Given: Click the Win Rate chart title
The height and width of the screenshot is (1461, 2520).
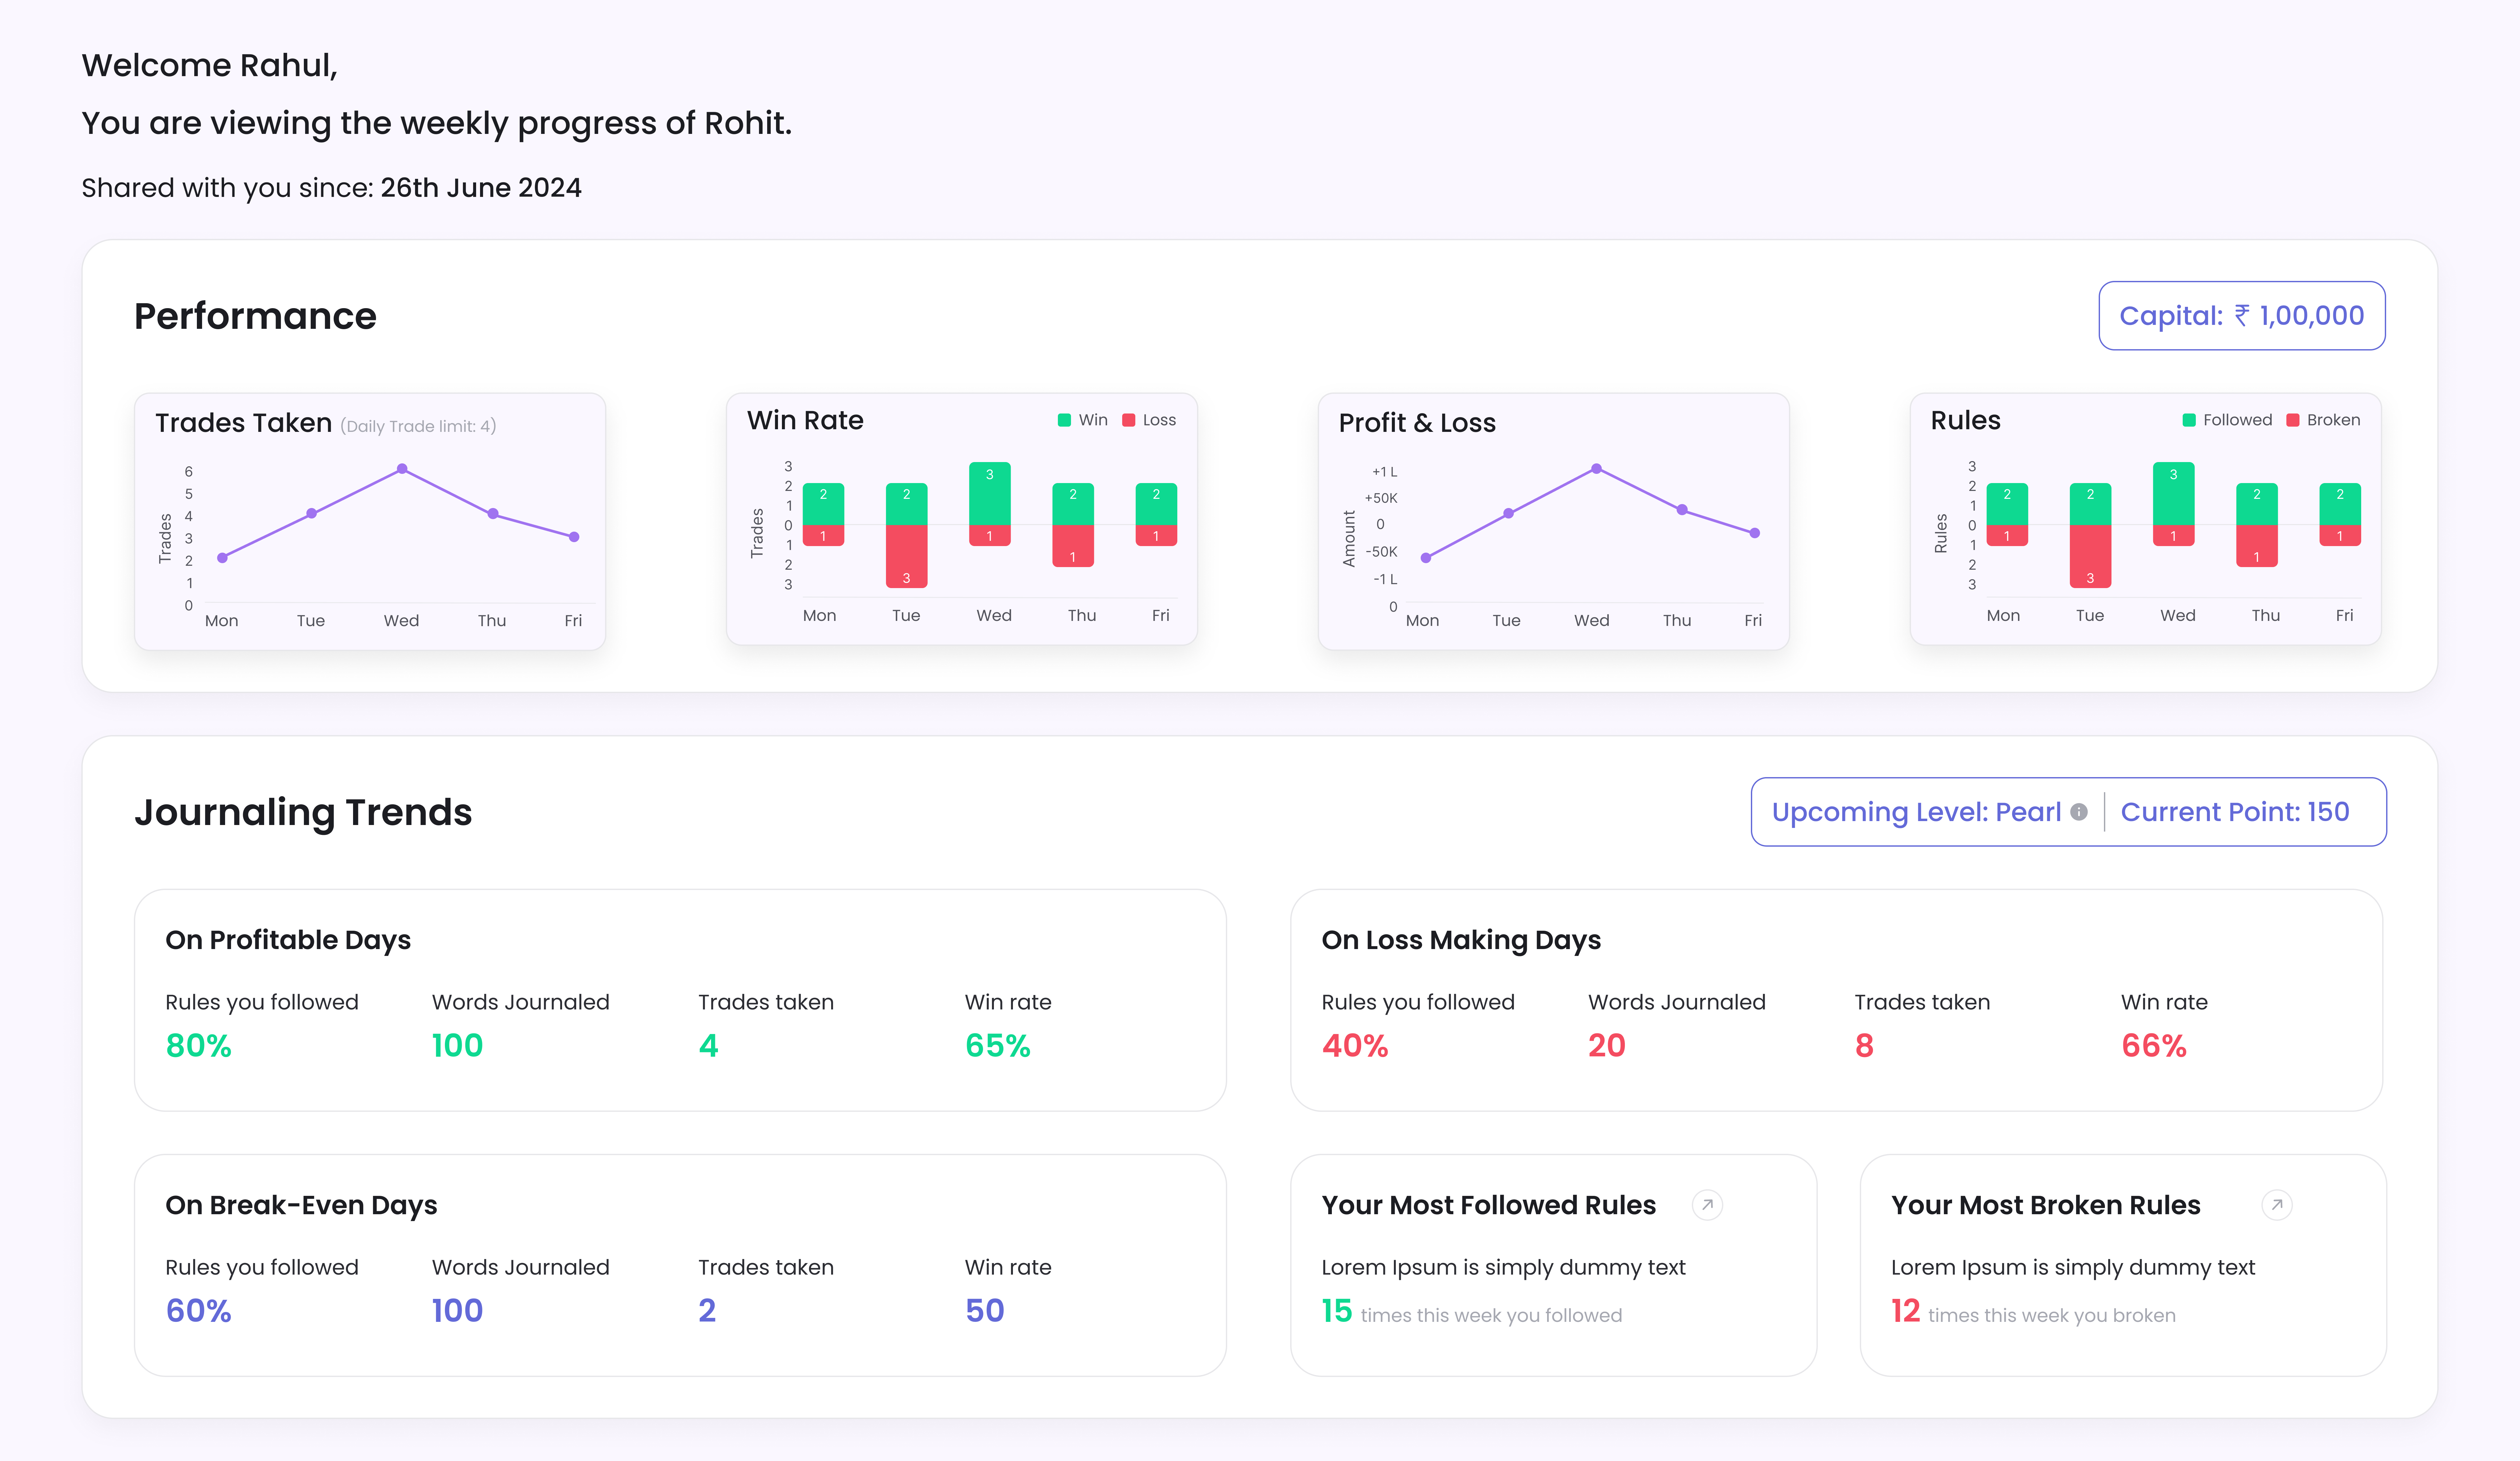Looking at the screenshot, I should click(x=805, y=420).
